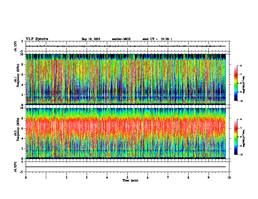Click the log(PSD) label beside ch.2 colorbar
The image size is (258, 199).
pos(244,138)
